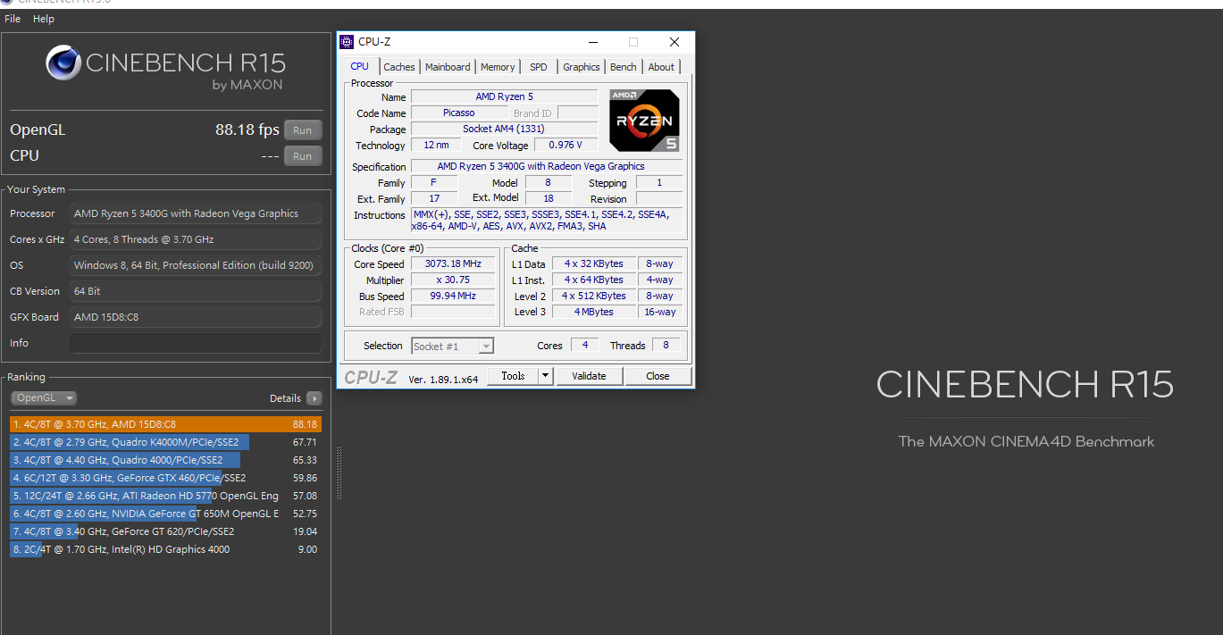Select ranking entry ATI Radeon HD 5770
1223x635 pixels.
[165, 496]
